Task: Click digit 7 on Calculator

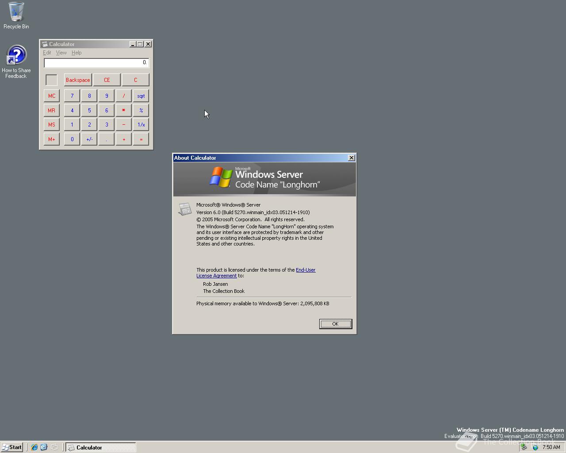Action: click(72, 96)
